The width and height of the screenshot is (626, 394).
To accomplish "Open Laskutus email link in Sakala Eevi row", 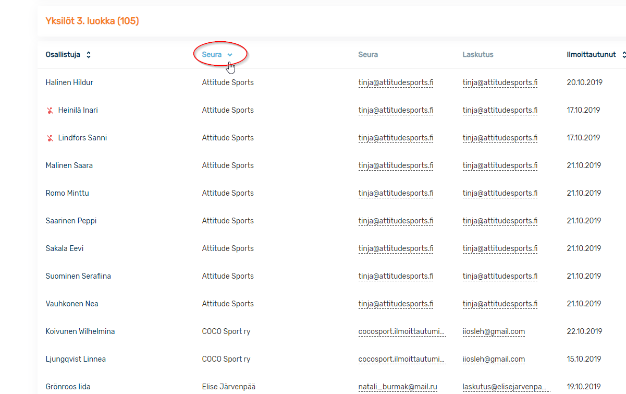I will tap(500, 248).
